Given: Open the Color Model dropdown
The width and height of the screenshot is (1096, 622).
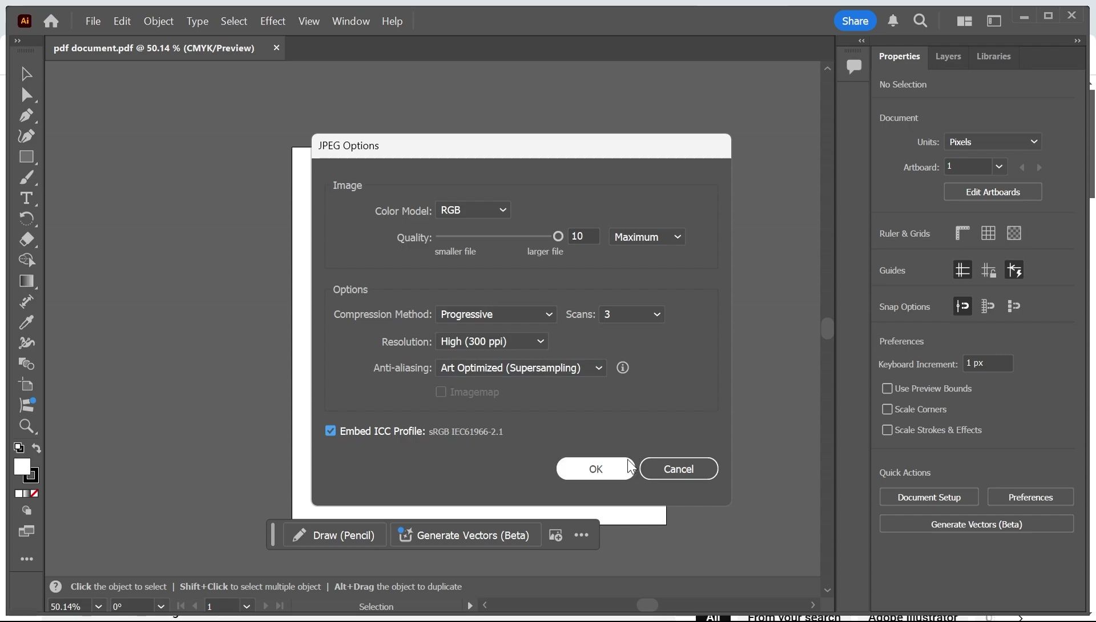Looking at the screenshot, I should 473,210.
